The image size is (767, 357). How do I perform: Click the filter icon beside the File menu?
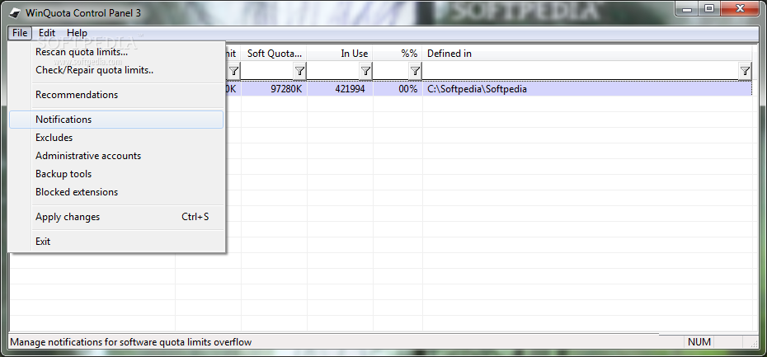pos(234,72)
